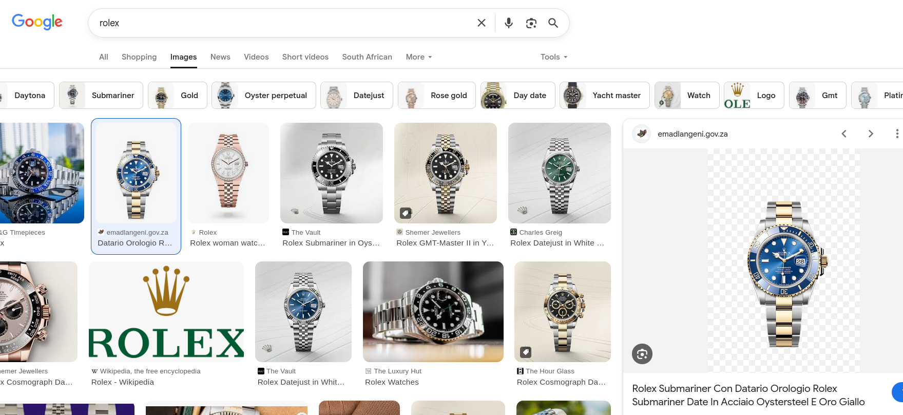The image size is (903, 415).
Task: Switch to the Shopping tab
Action: [139, 57]
